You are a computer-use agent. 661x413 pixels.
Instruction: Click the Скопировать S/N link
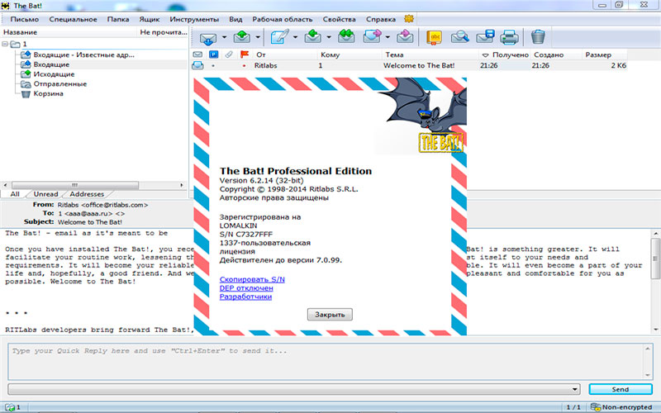(x=252, y=279)
